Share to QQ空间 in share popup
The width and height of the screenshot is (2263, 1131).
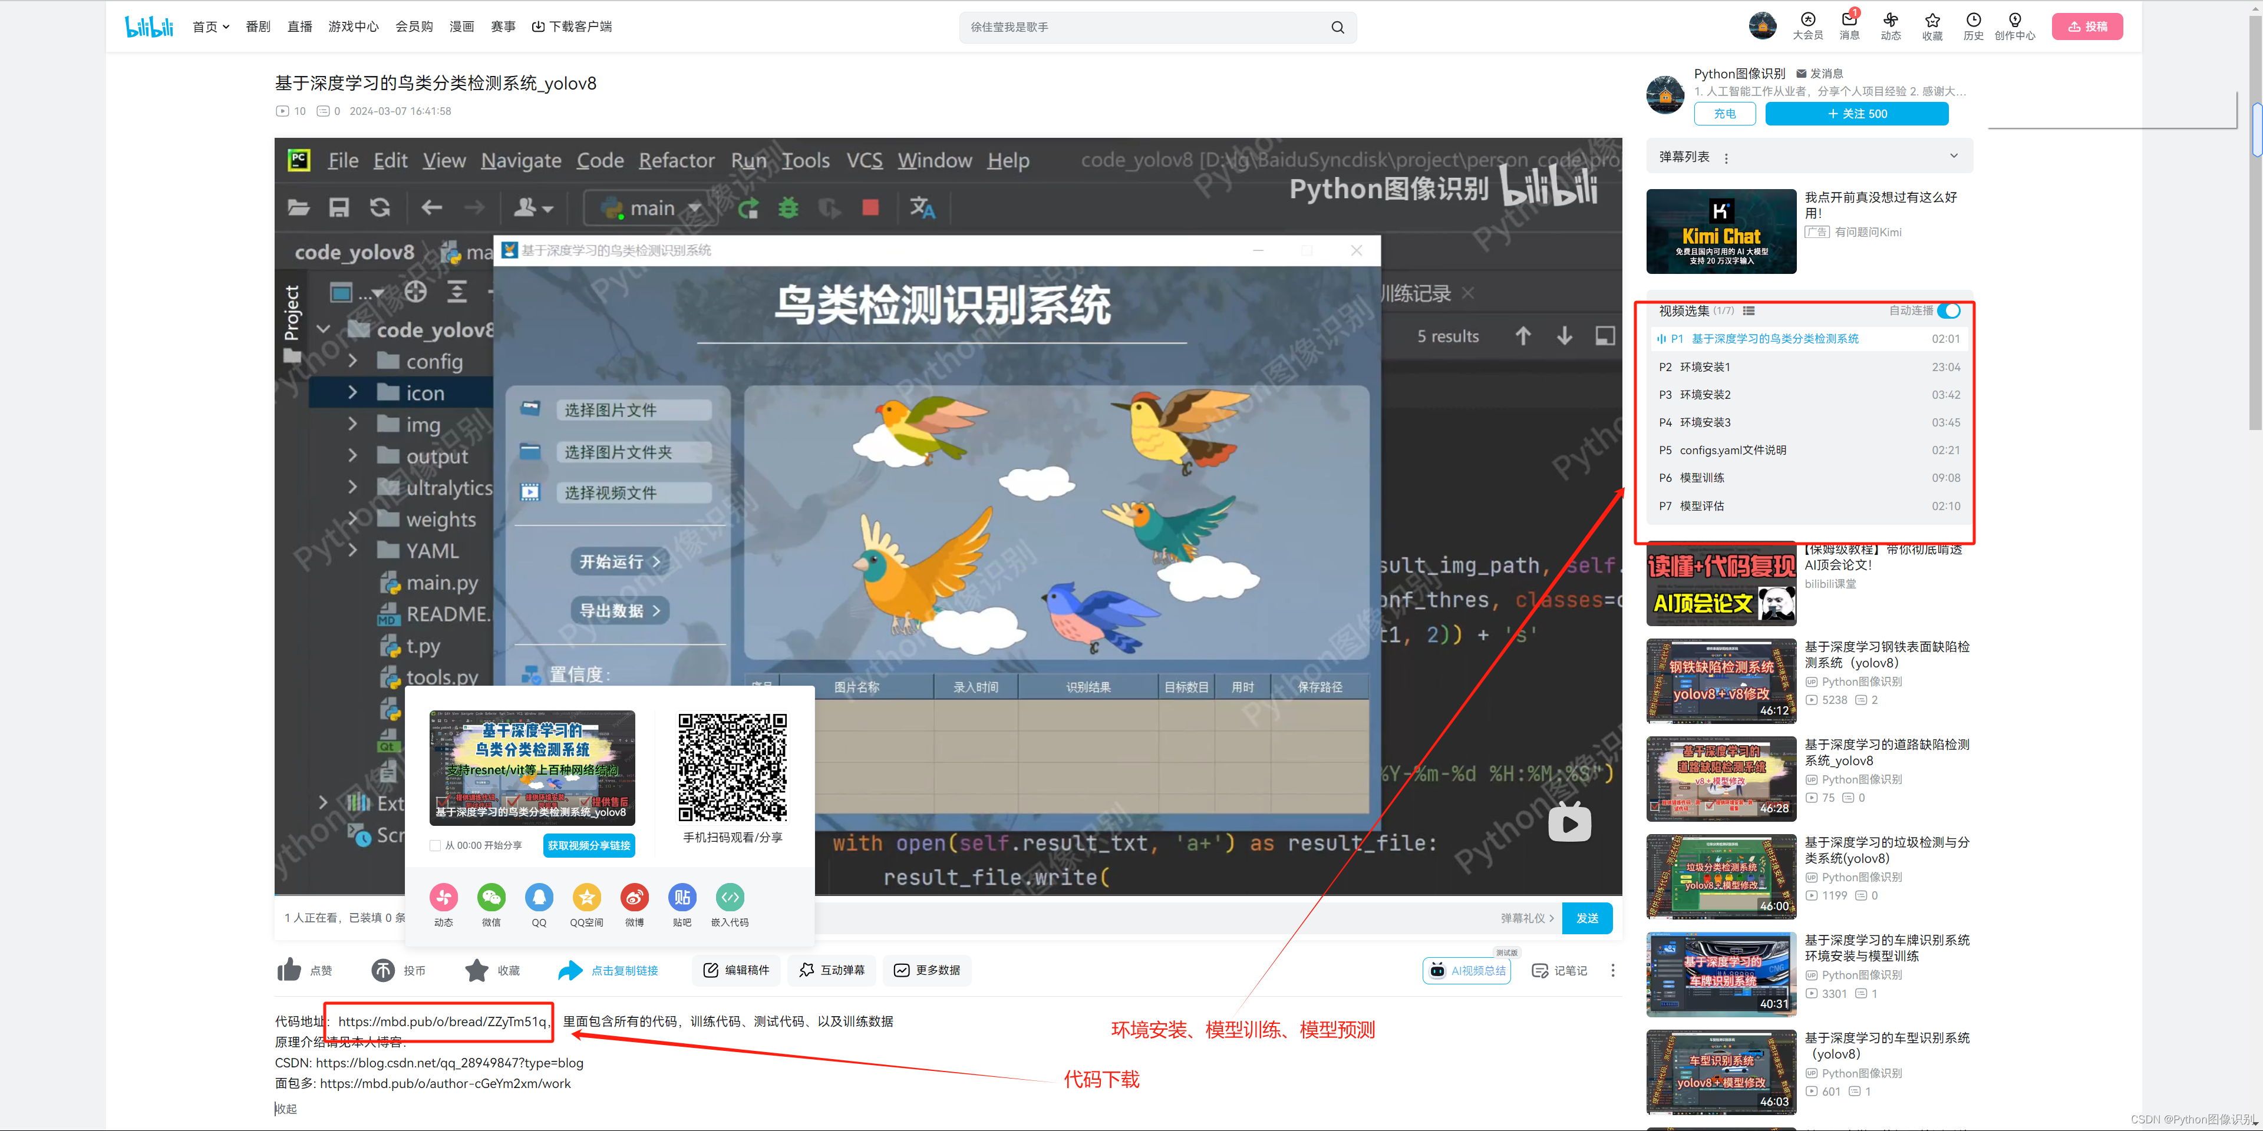pos(586,897)
